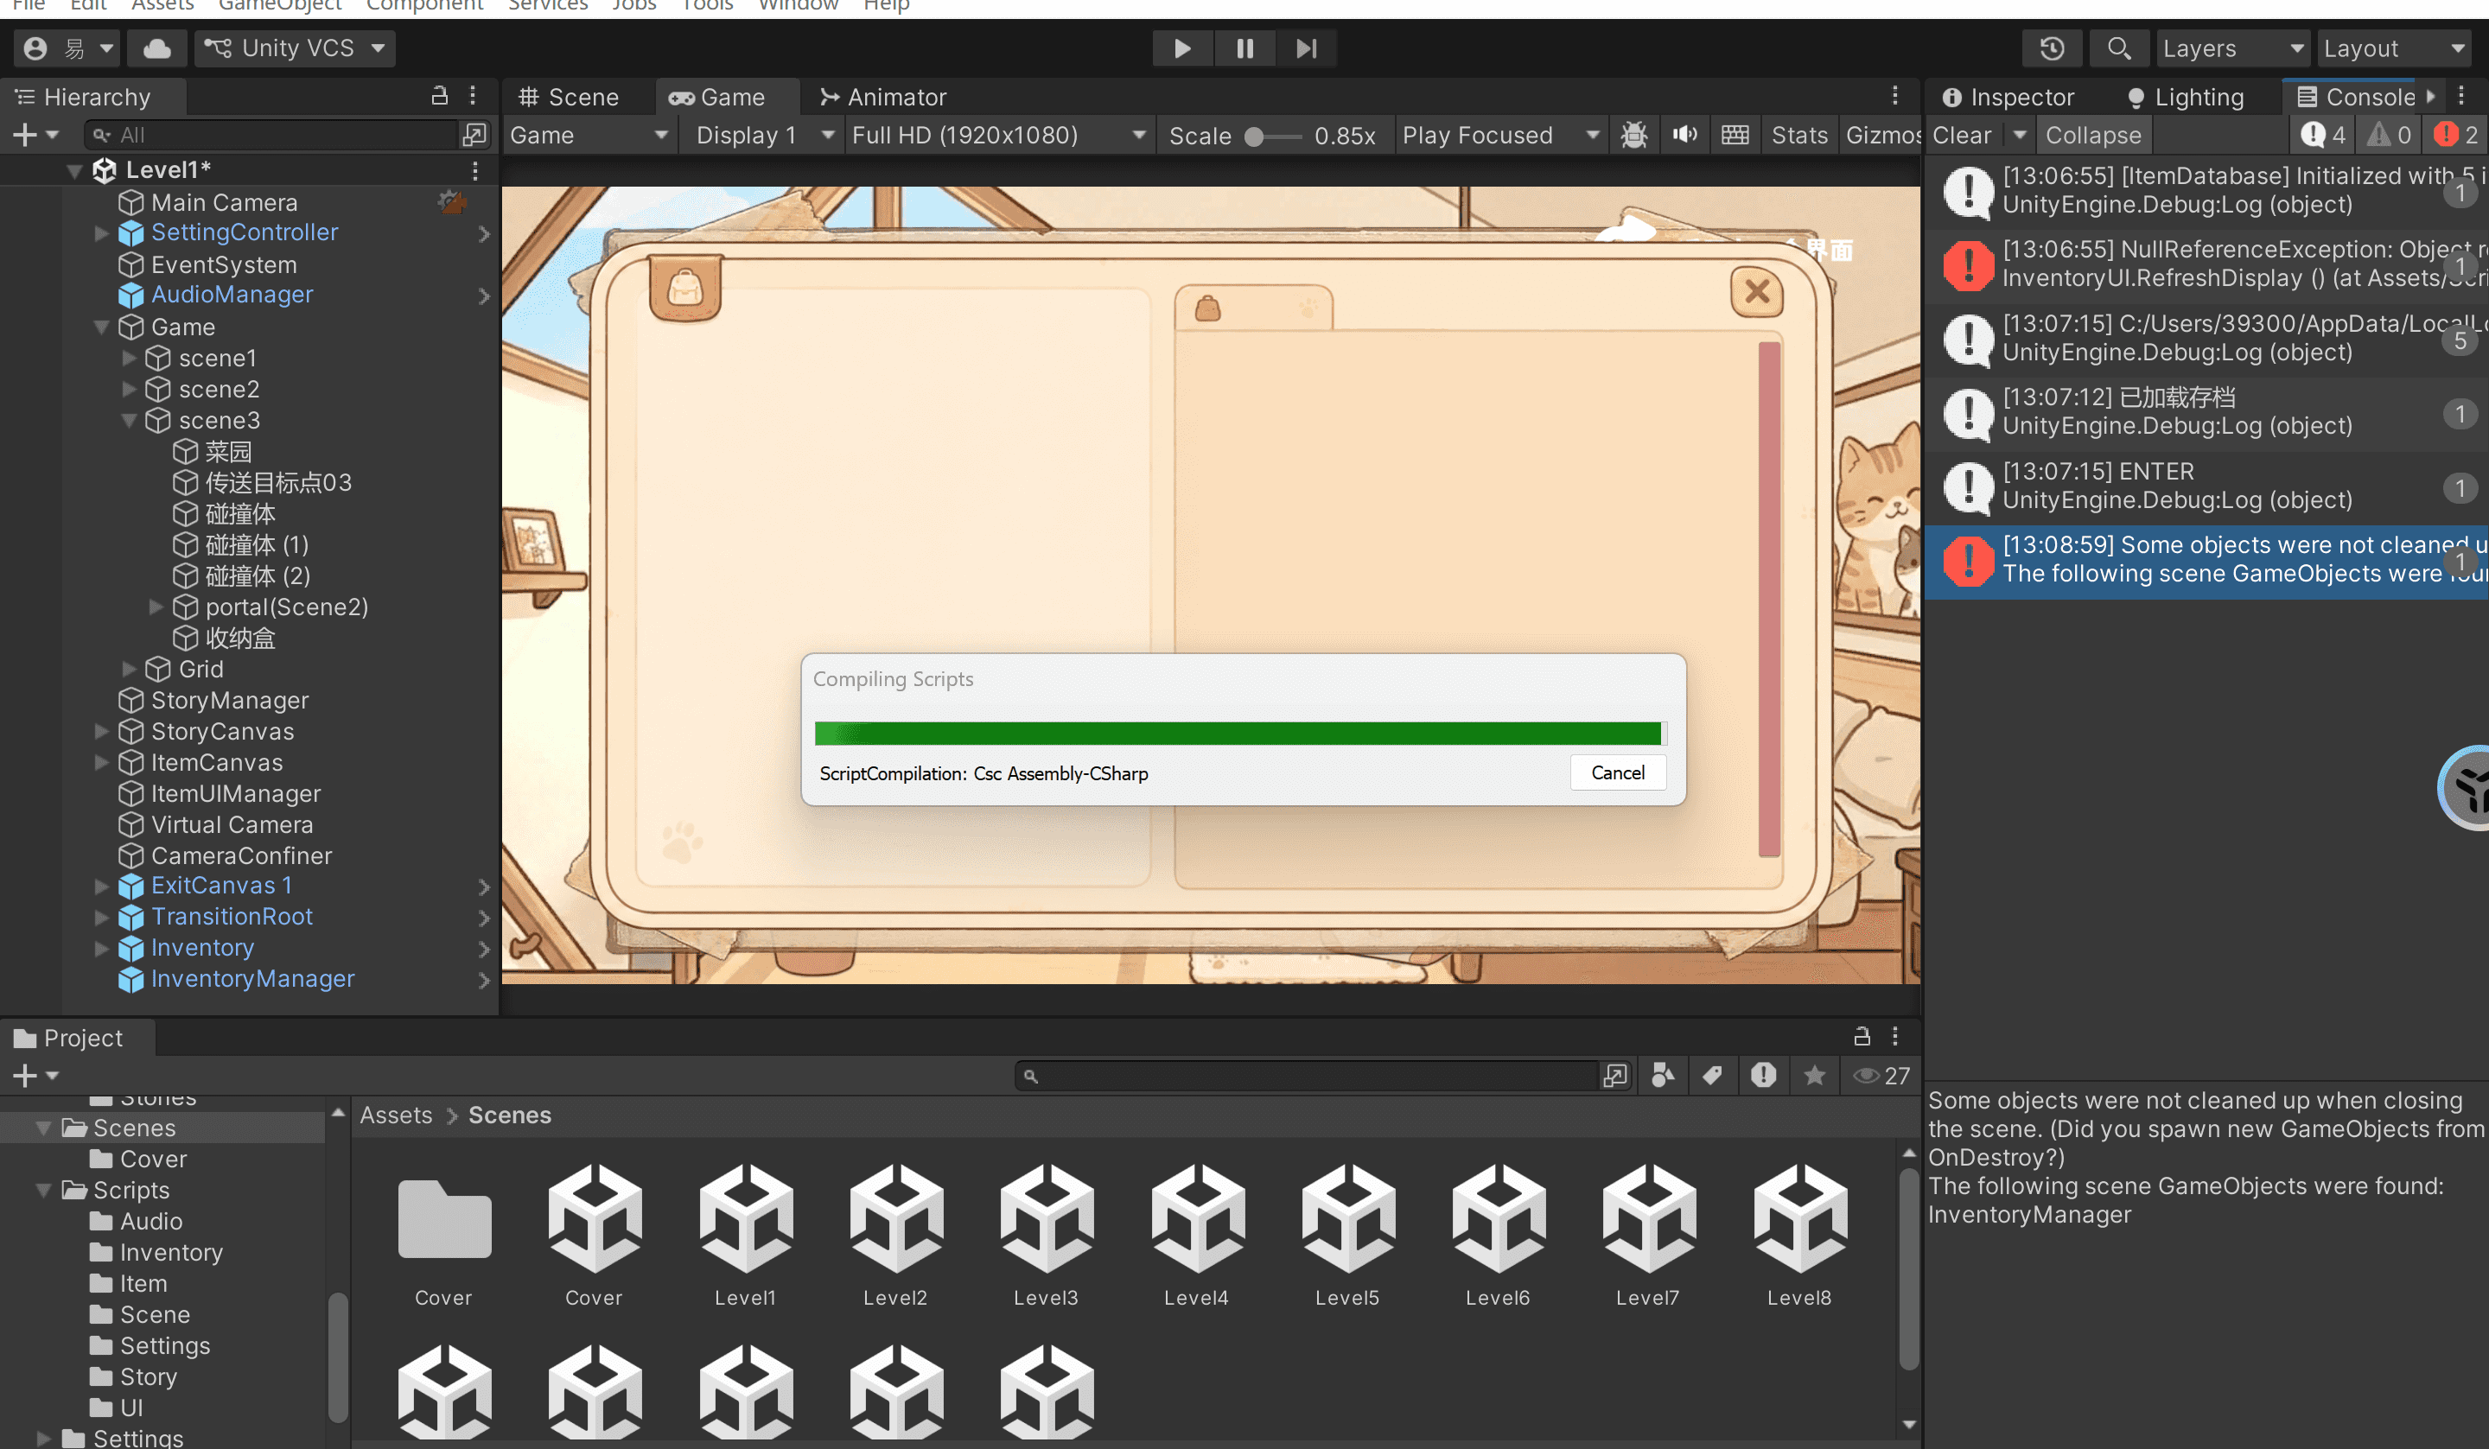
Task: Click the Pause button
Action: coord(1244,48)
